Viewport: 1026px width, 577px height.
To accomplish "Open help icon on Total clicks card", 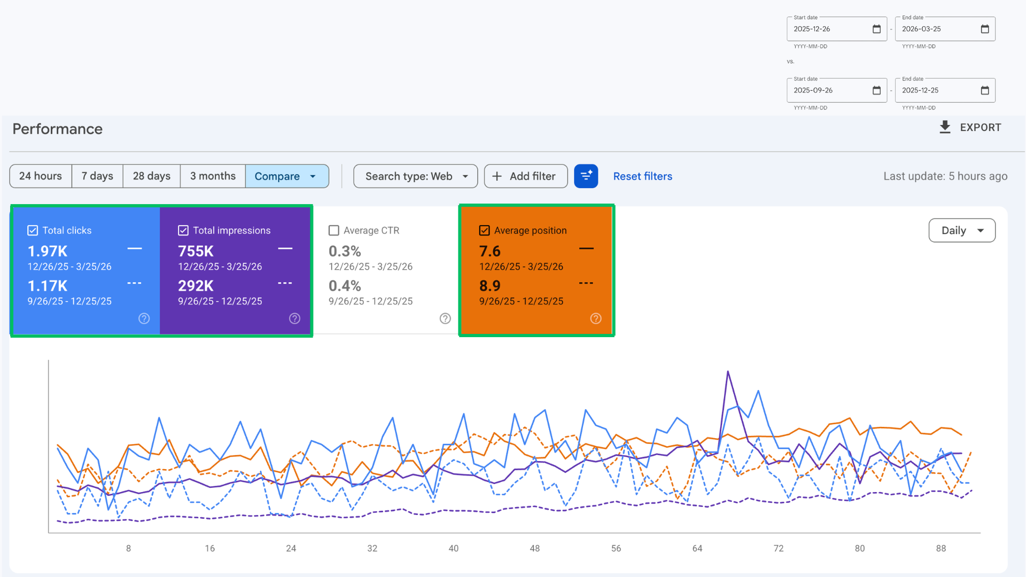I will click(x=144, y=318).
